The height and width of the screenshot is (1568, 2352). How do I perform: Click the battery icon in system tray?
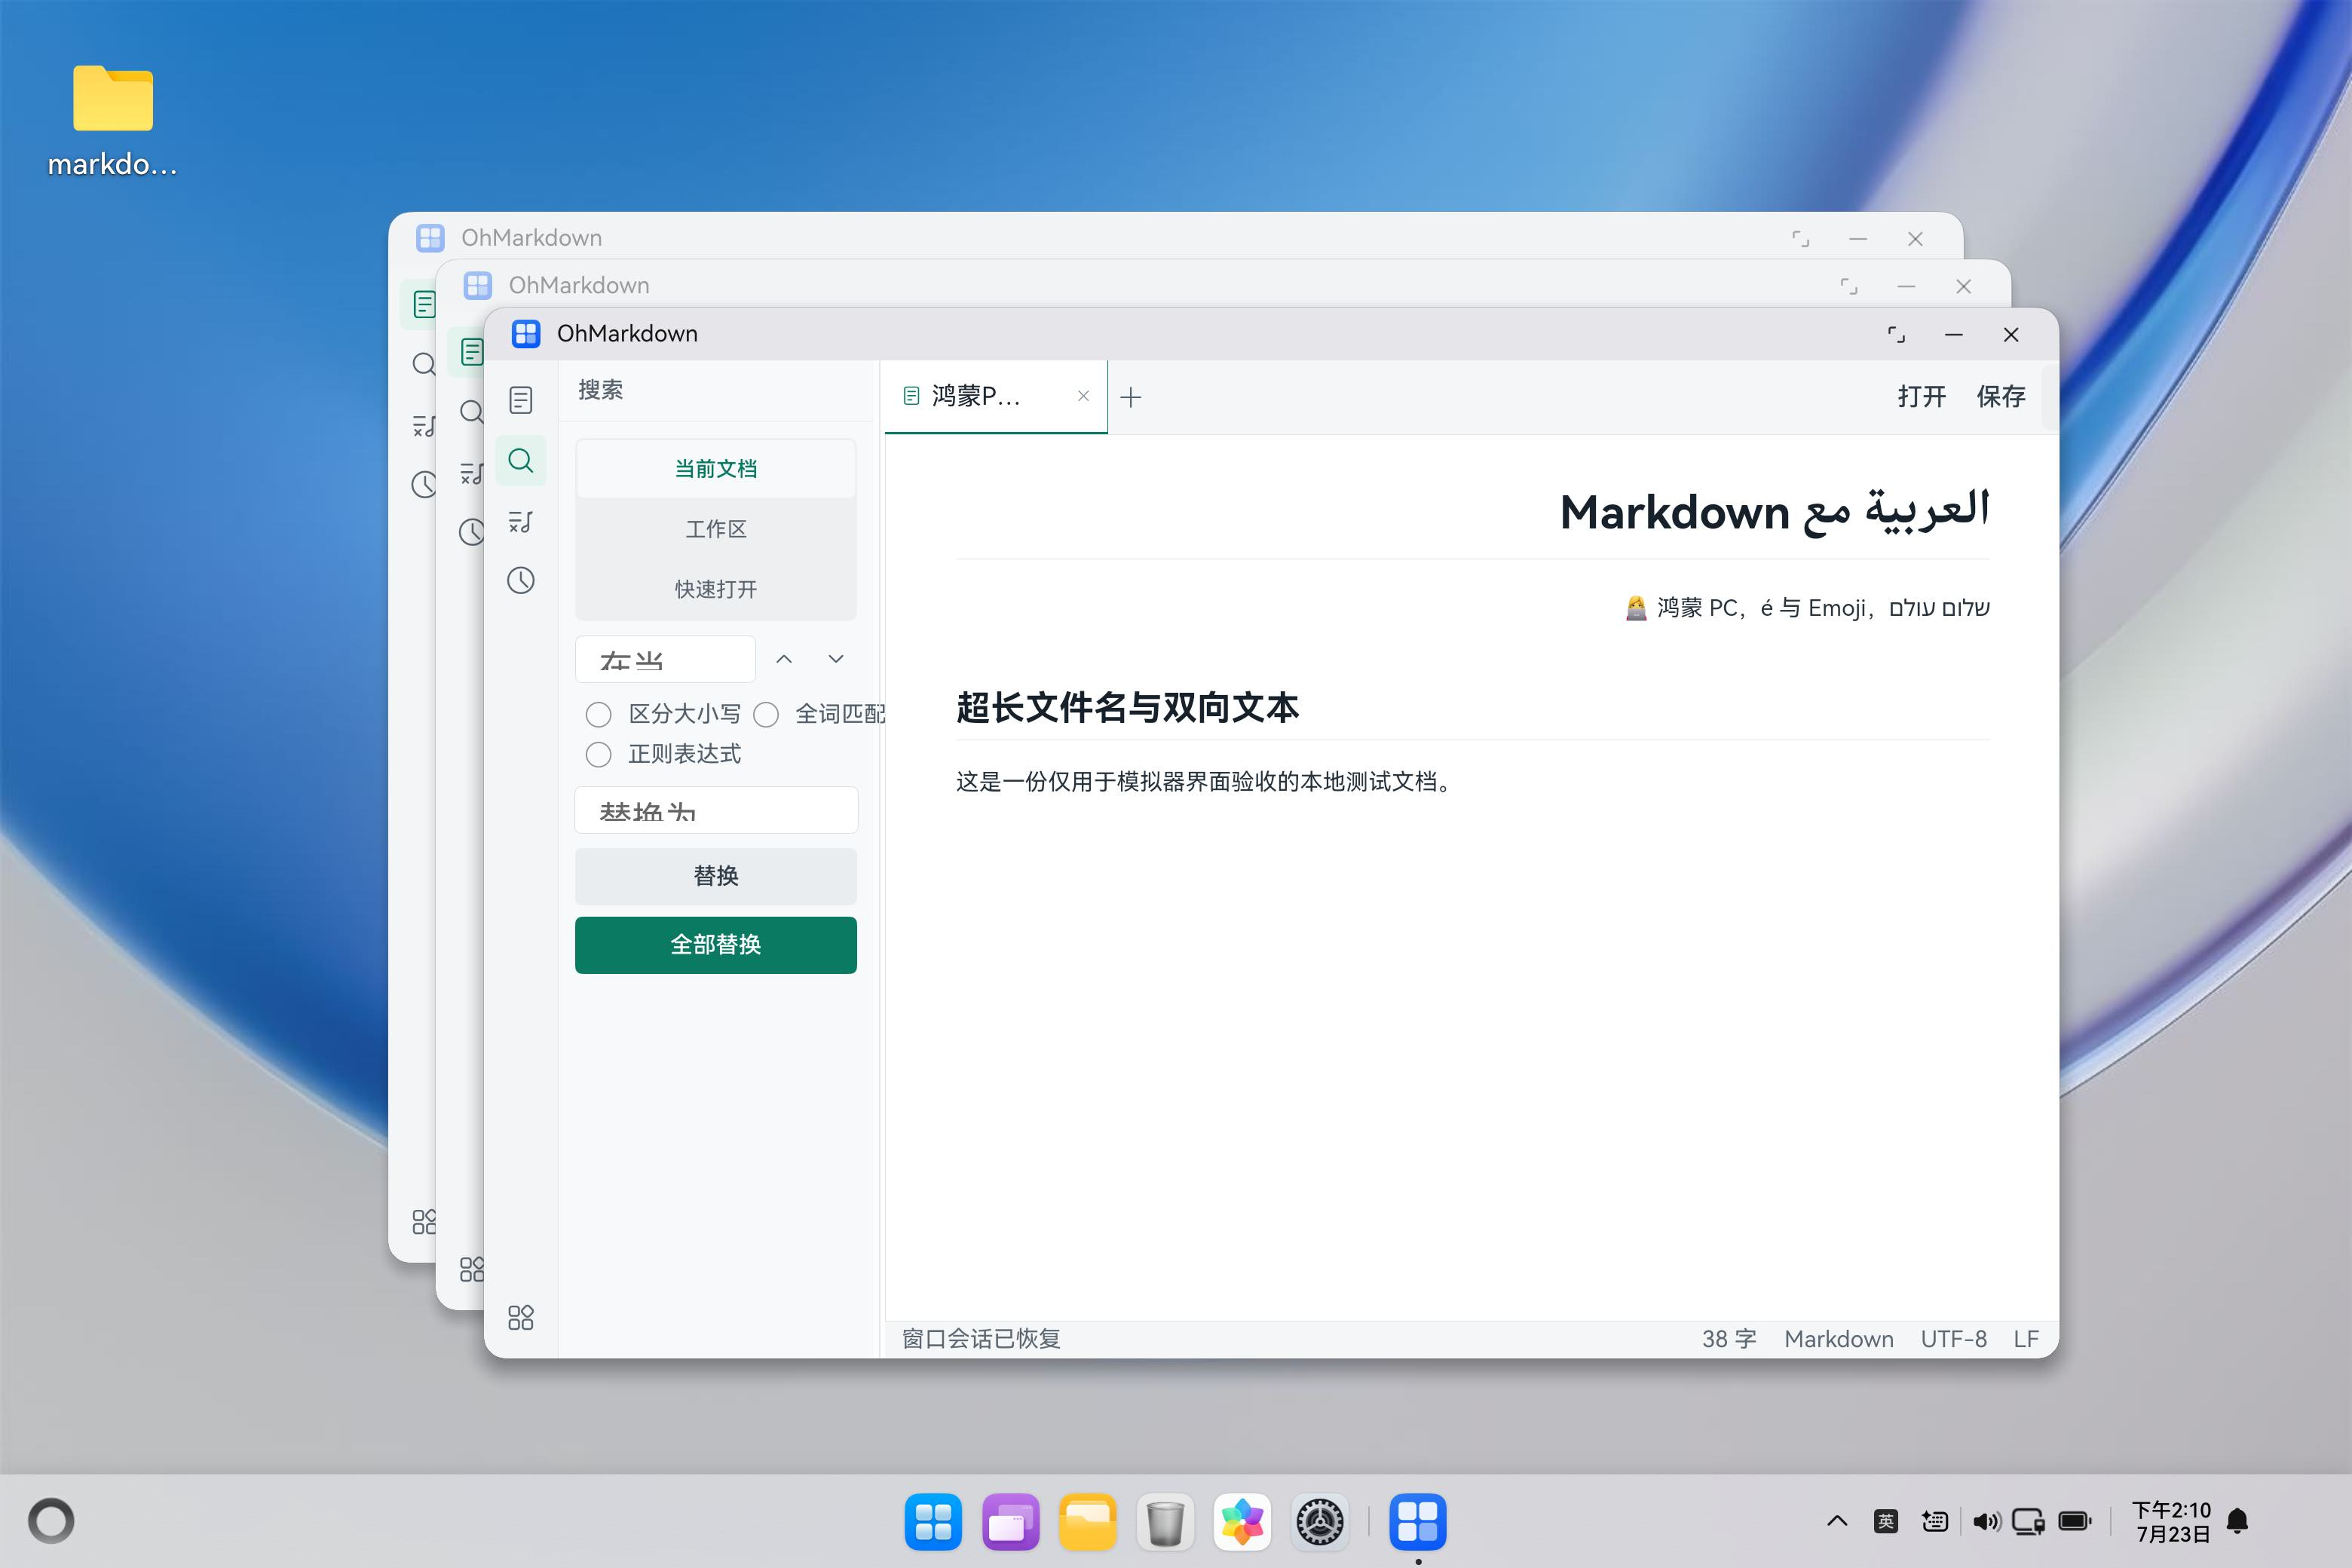pos(2075,1522)
